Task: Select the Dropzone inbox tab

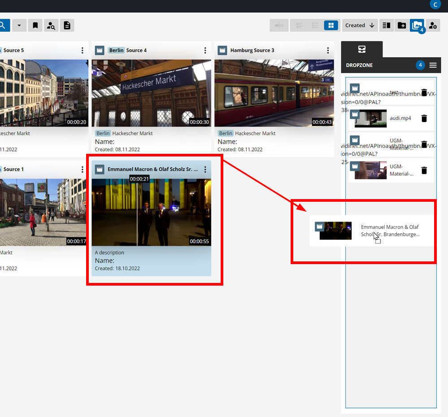Action: pos(362,49)
